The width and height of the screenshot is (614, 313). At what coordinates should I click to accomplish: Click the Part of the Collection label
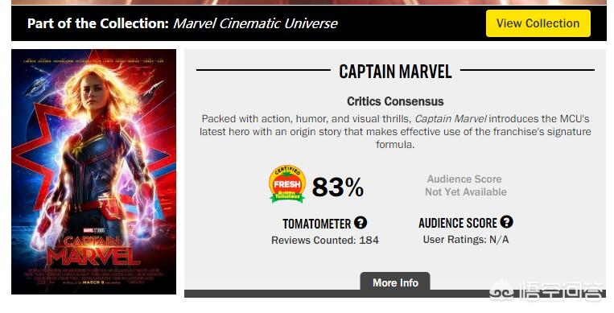(x=98, y=23)
